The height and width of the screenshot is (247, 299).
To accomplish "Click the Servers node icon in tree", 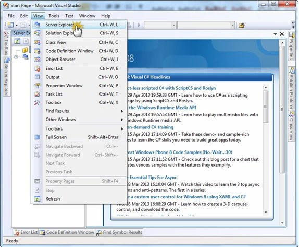I will (25, 56).
